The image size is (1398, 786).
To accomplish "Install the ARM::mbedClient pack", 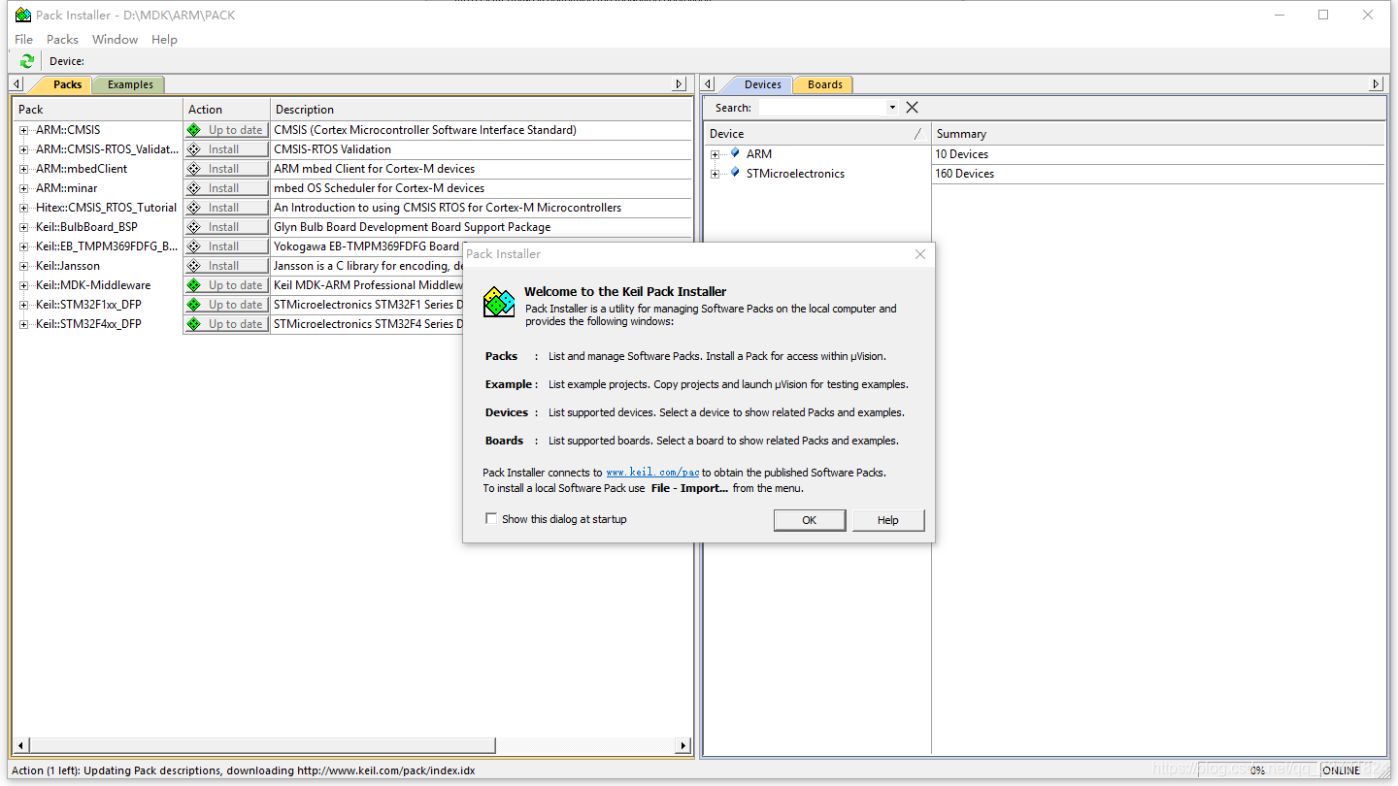I will point(227,169).
